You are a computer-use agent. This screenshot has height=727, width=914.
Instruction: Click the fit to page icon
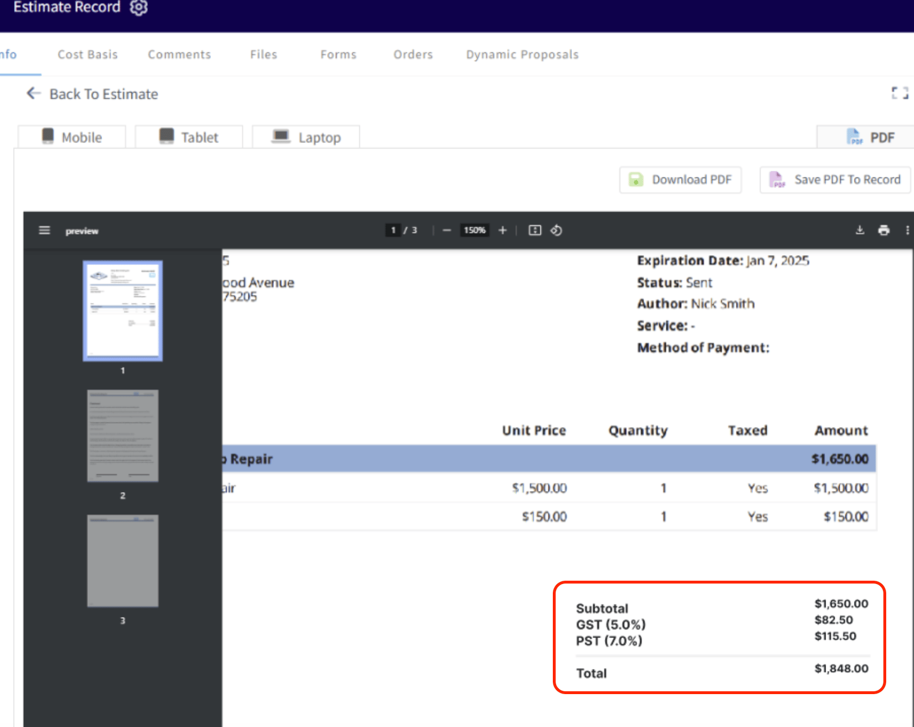coord(535,230)
